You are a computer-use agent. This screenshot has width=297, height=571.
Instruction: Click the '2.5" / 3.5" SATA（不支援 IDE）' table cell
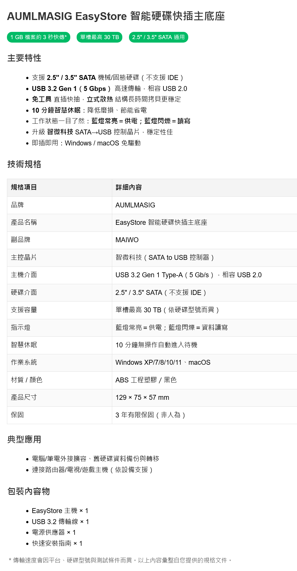click(x=204, y=293)
